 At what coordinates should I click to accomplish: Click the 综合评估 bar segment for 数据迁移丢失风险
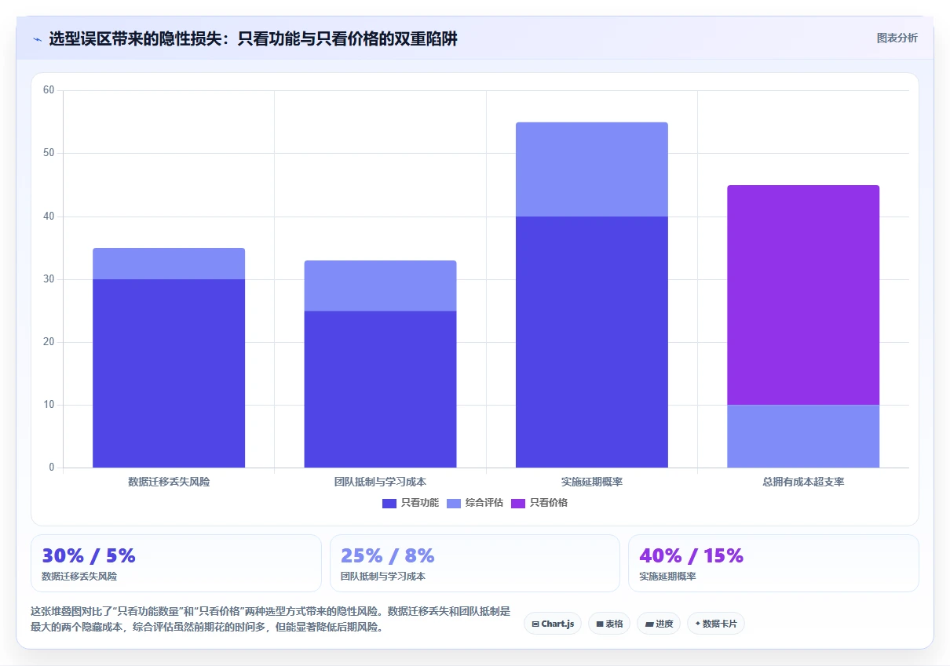tap(169, 264)
